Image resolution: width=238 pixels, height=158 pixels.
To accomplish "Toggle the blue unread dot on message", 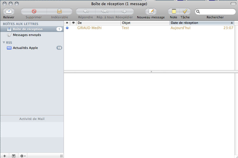I will tap(67, 28).
